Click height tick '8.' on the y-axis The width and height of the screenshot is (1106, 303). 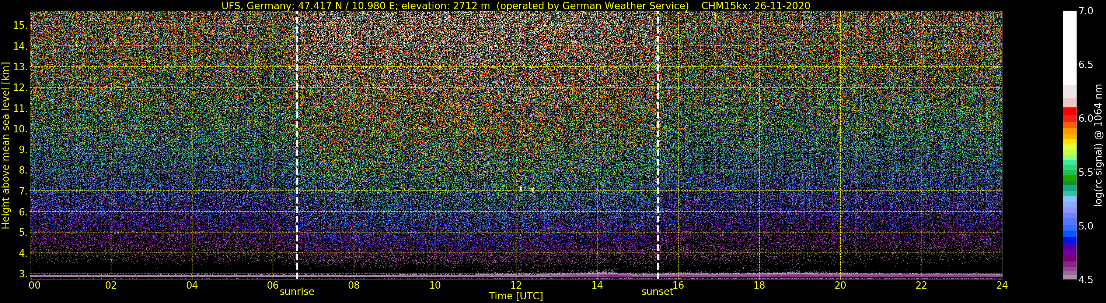[23, 170]
